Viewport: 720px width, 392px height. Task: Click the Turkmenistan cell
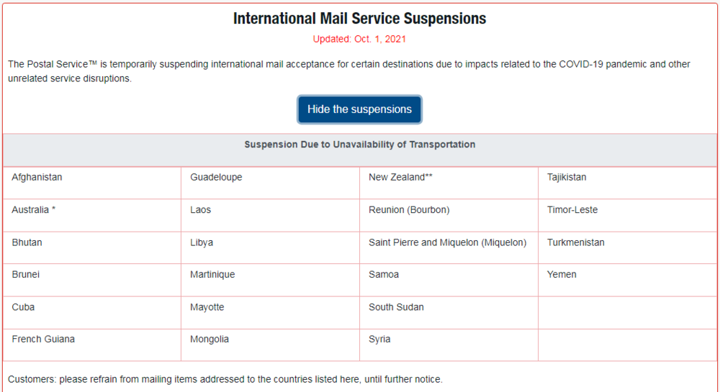576,242
